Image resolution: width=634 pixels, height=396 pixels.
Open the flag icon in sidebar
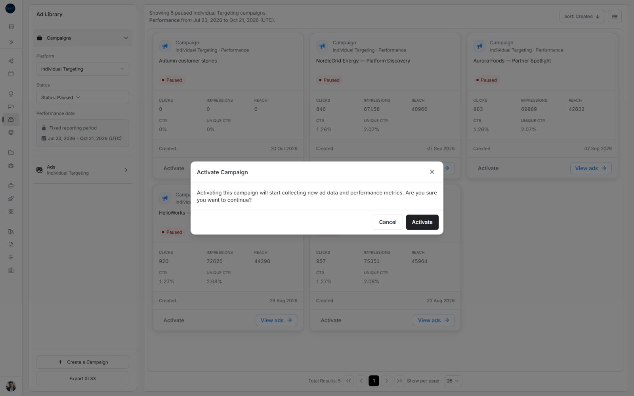pos(11,107)
